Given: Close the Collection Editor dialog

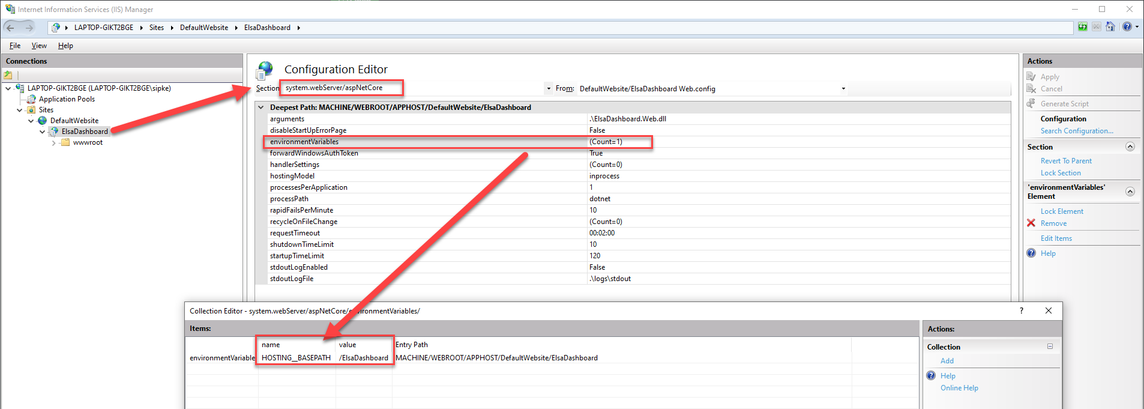Looking at the screenshot, I should tap(1048, 311).
